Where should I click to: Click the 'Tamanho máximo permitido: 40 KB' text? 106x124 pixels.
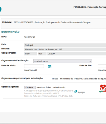click(42, 93)
